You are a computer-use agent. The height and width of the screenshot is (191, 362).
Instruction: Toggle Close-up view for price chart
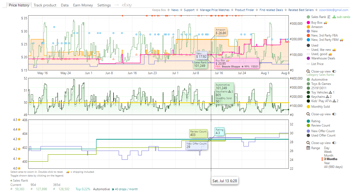(334, 71)
